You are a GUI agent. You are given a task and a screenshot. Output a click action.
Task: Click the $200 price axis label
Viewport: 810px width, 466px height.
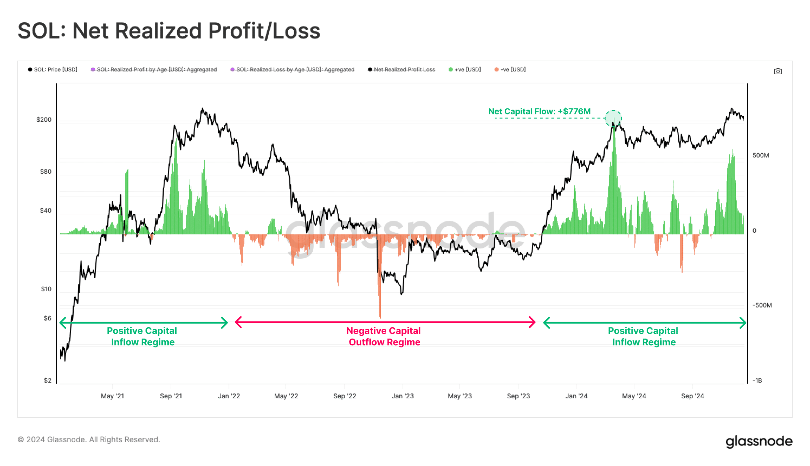pyautogui.click(x=44, y=120)
